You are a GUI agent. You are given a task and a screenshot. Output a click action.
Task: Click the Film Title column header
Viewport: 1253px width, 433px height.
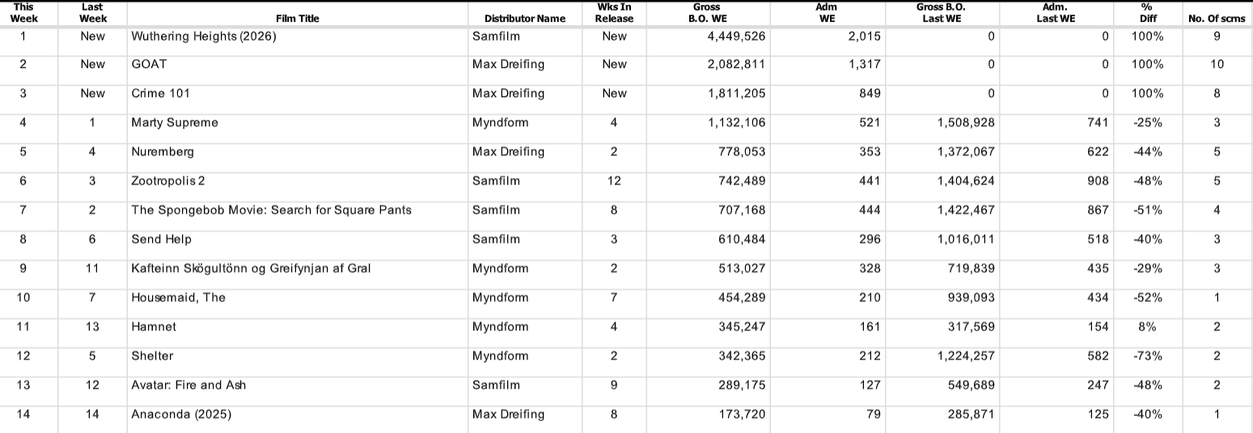point(296,19)
